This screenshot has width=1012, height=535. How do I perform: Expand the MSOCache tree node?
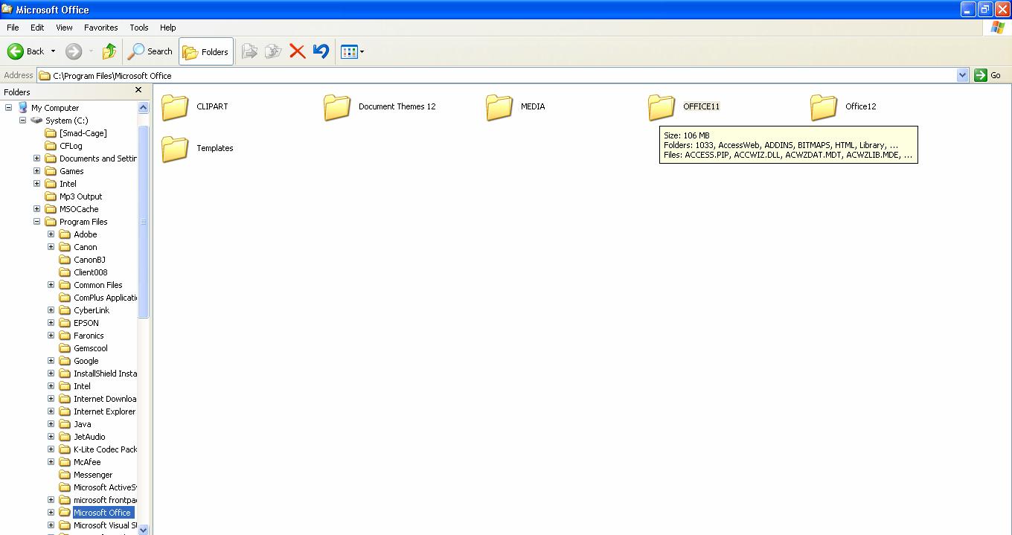(36, 208)
